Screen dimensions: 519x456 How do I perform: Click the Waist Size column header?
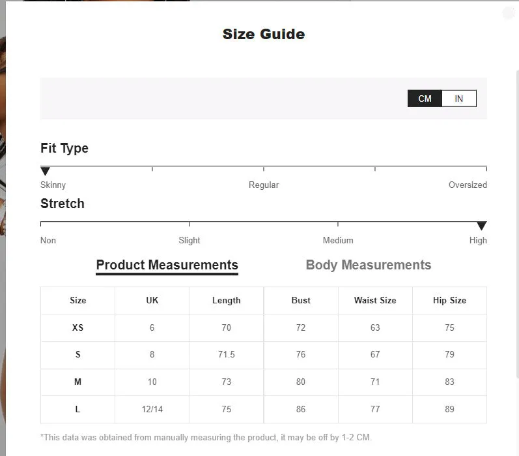pyautogui.click(x=375, y=300)
